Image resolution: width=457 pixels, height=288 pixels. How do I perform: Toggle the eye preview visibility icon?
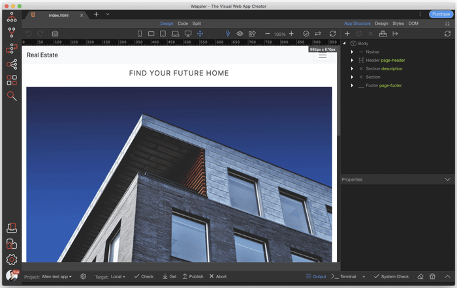[x=240, y=34]
